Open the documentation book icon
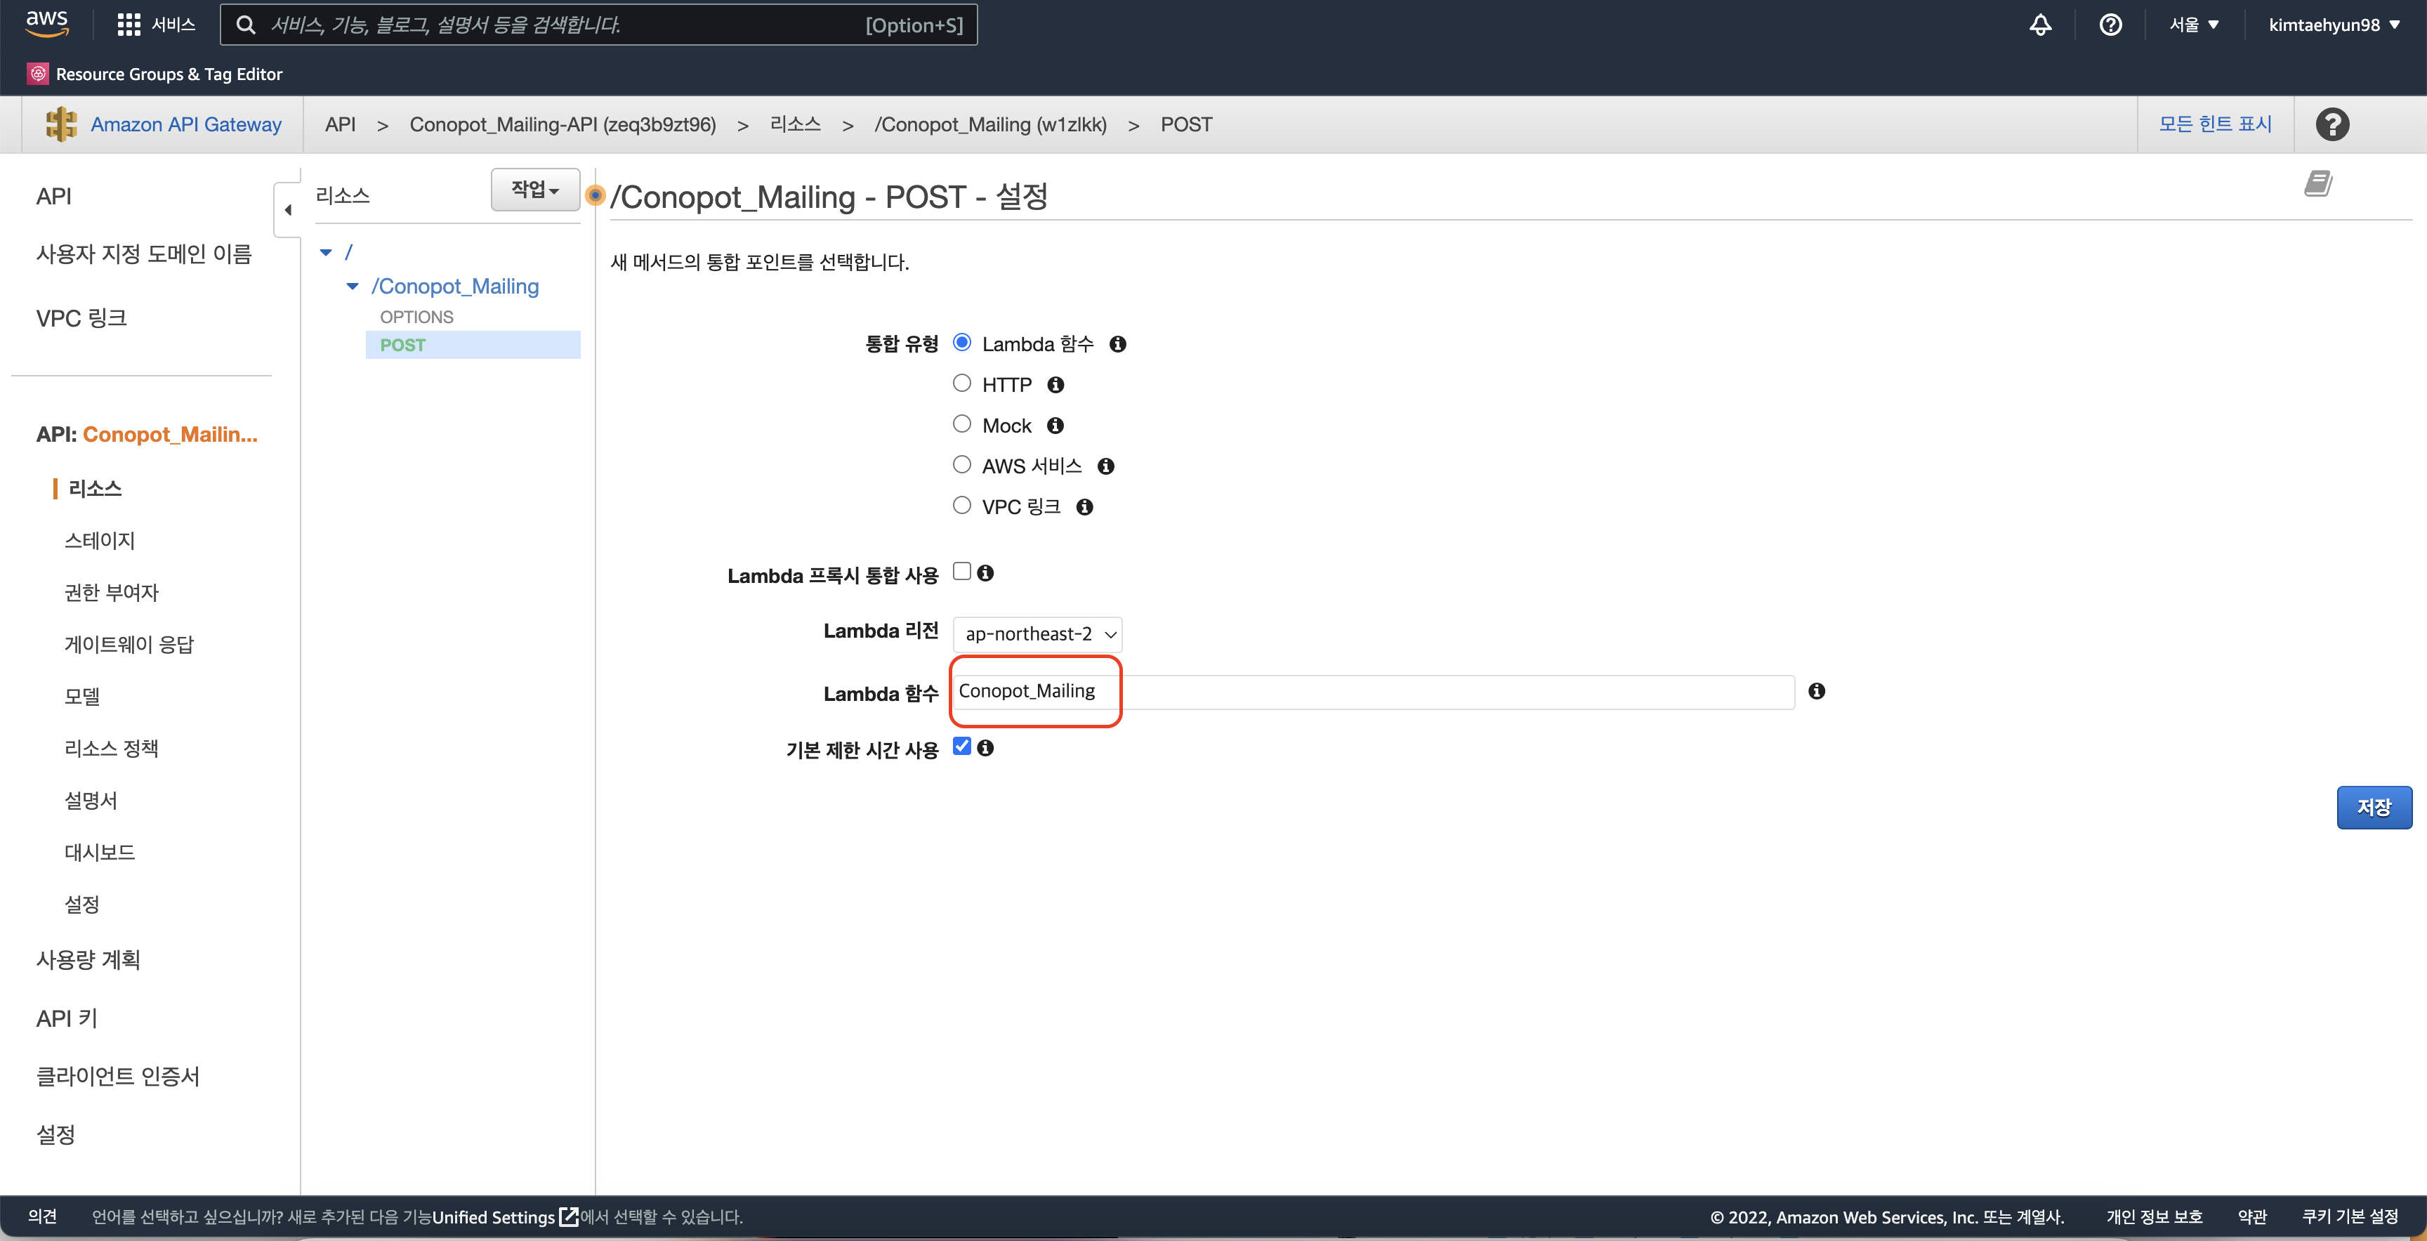Screen dimensions: 2427x1241 [2317, 184]
